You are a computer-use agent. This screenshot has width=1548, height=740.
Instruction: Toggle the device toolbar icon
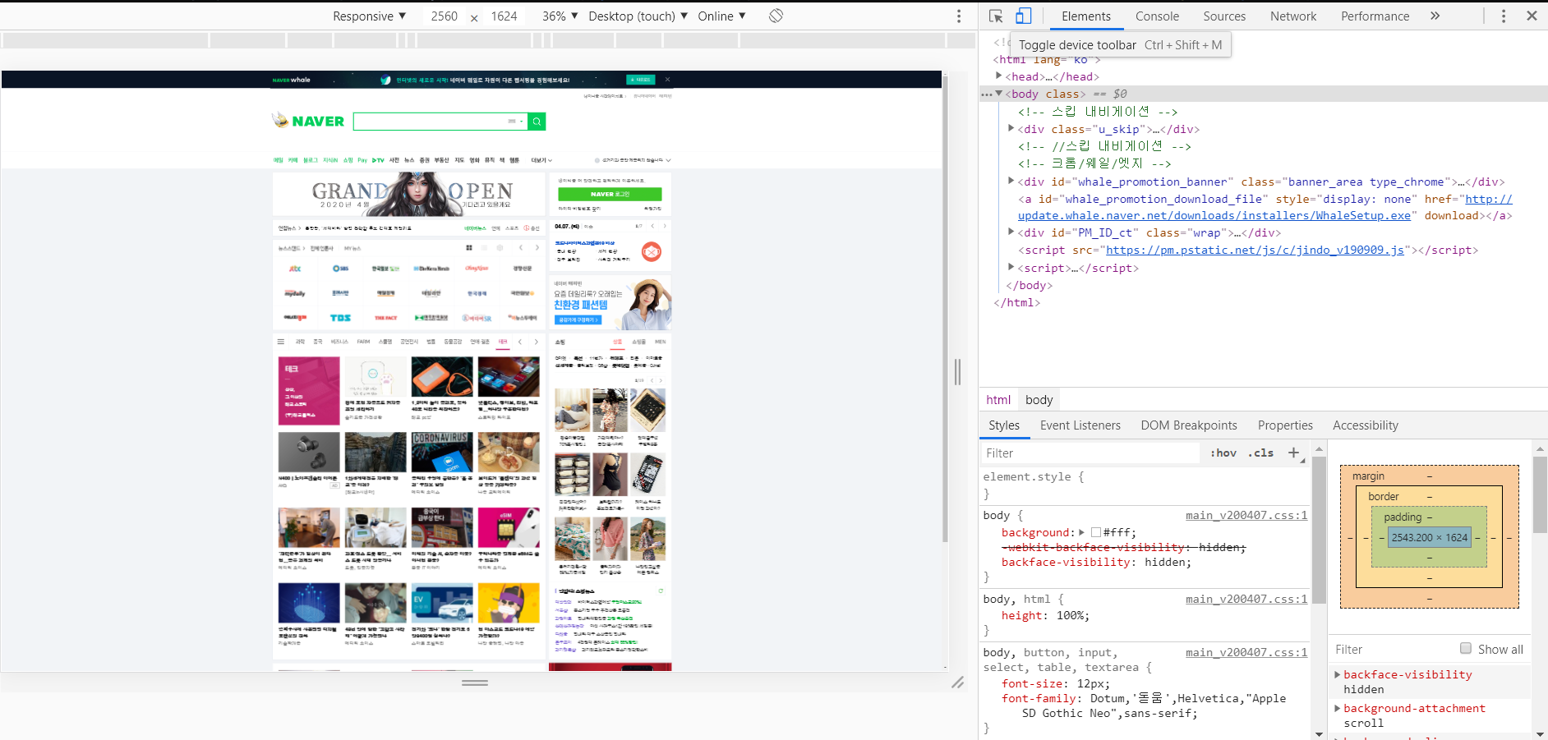point(1023,16)
